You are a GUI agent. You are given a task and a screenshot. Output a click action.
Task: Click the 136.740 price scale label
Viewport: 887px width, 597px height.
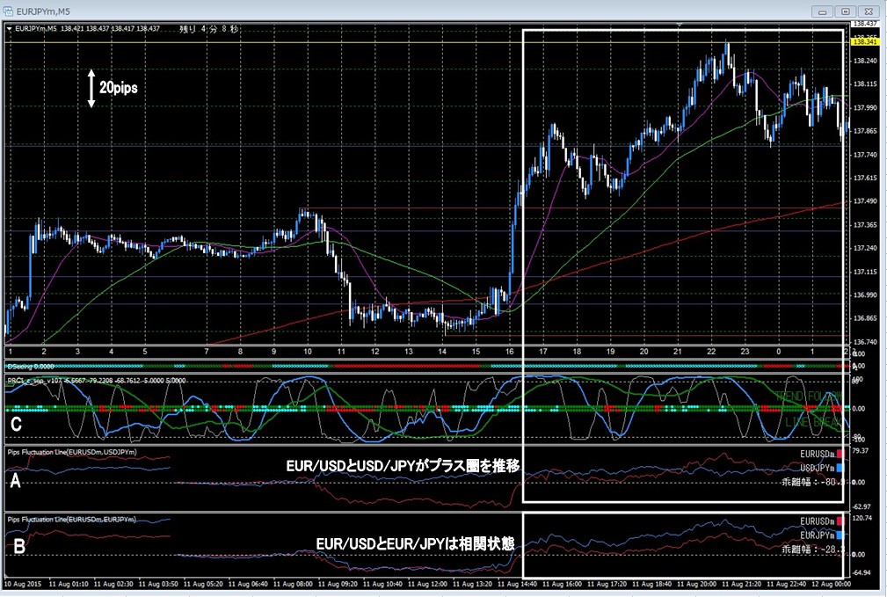pyautogui.click(x=865, y=342)
